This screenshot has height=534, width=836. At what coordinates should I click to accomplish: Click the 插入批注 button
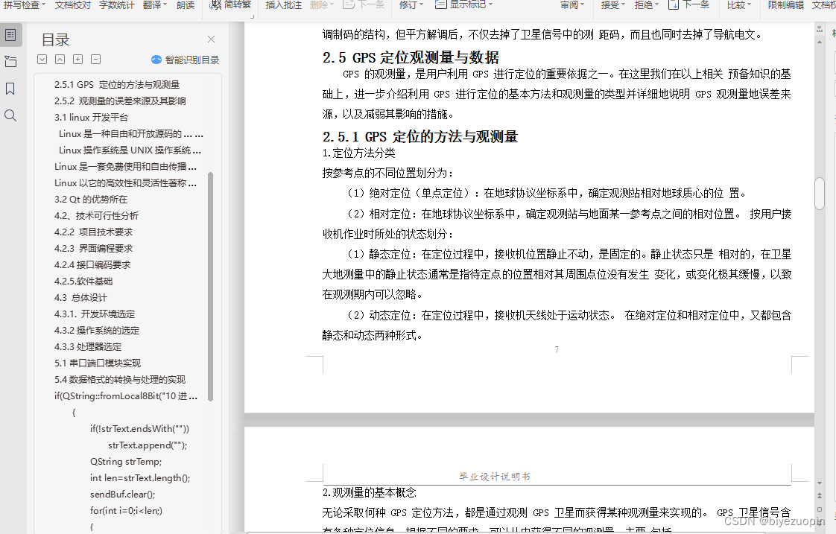284,4
